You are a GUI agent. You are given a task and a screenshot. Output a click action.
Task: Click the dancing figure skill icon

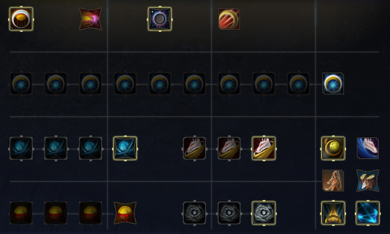(x=333, y=180)
